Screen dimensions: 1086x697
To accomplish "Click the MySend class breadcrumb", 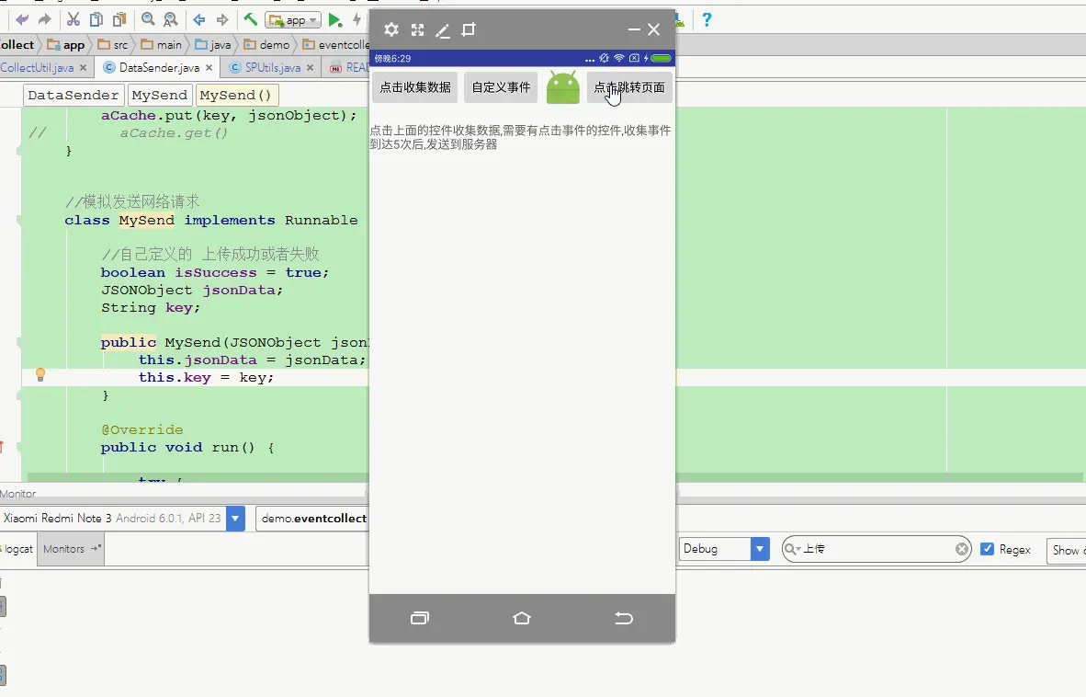I will tap(160, 95).
